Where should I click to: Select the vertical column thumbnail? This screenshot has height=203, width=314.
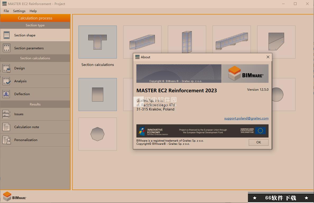point(187,42)
